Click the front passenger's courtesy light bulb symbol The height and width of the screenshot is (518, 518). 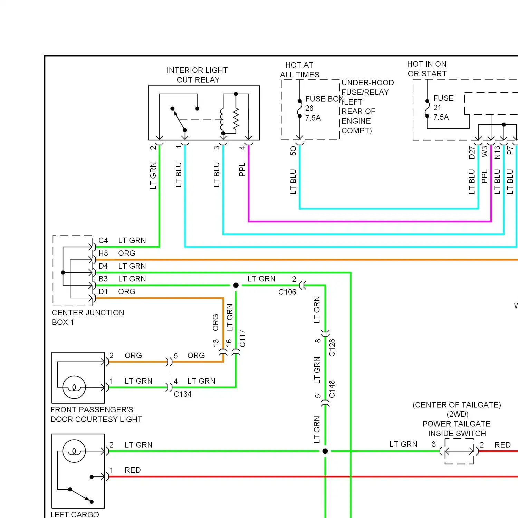(x=74, y=387)
